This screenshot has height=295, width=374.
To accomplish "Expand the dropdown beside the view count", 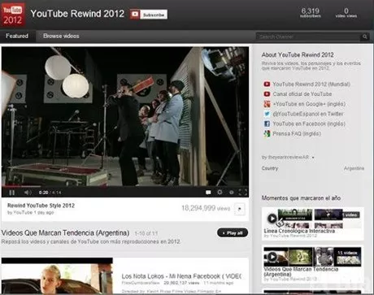I will point(239,209).
